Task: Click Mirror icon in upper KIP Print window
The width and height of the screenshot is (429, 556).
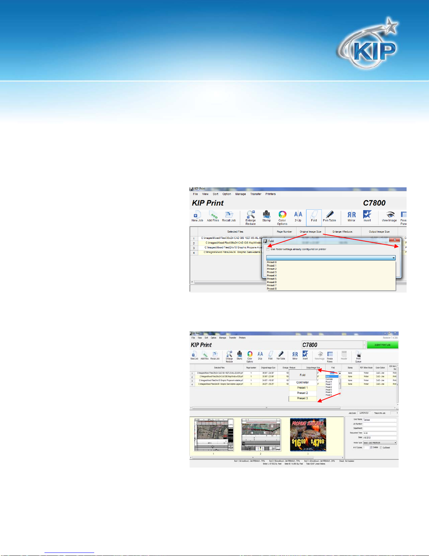Action: tap(351, 216)
